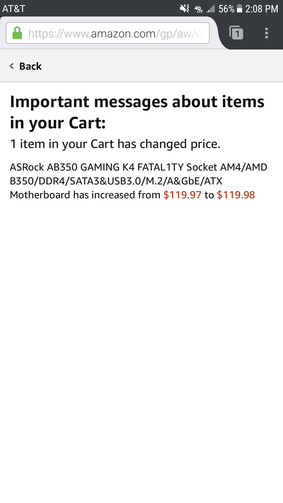Click 'Motherboard has increased from' text
This screenshot has height=503, width=283.
click(x=85, y=195)
